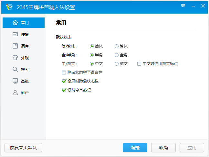
Task: Click the keyboard icon for 按键
Action: pos(15,34)
